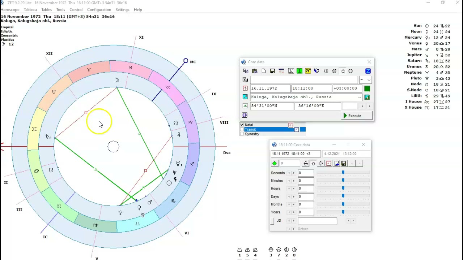463x260 pixels.
Task: Toggle the Natal checkbox
Action: pos(242,125)
